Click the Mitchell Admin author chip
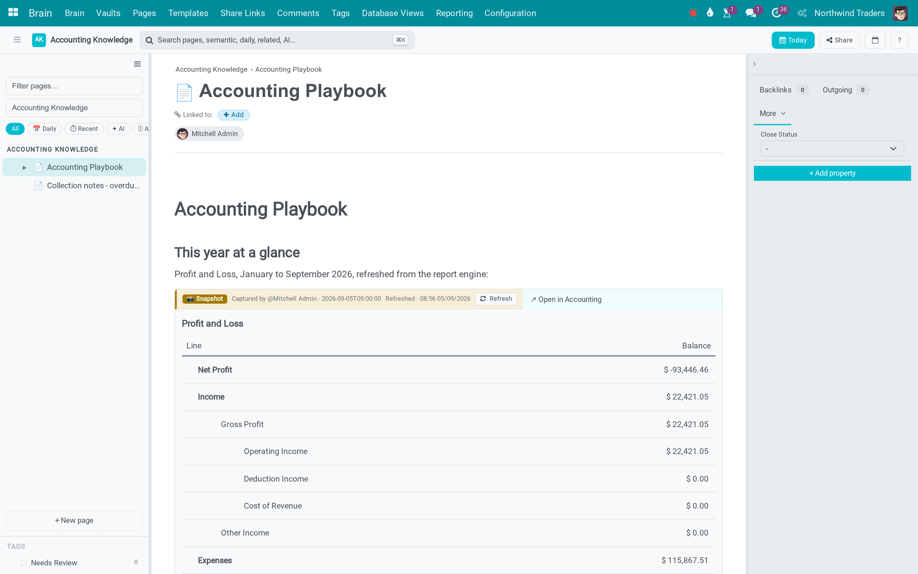The image size is (918, 574). click(x=209, y=134)
